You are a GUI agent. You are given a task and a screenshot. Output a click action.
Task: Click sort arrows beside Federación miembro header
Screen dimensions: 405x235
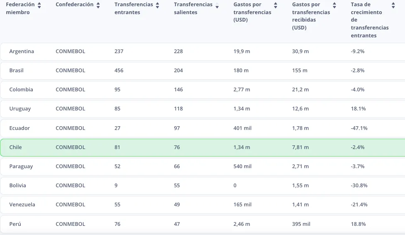tap(39, 5)
